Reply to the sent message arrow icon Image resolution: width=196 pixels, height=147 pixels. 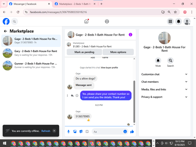pyautogui.click(x=72, y=96)
